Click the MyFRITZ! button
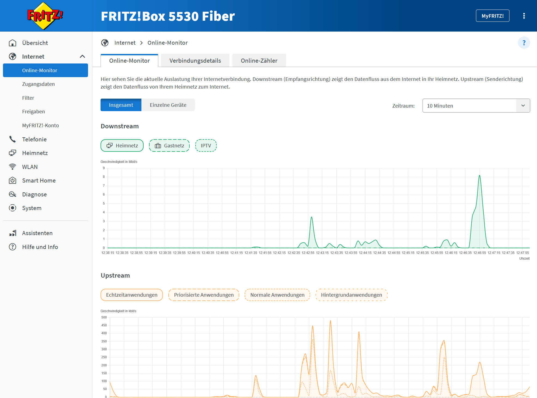 (x=493, y=16)
